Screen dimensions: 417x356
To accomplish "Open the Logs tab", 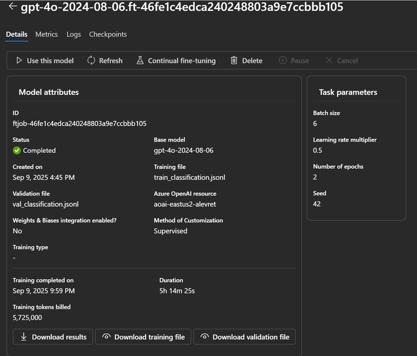I will pos(74,34).
